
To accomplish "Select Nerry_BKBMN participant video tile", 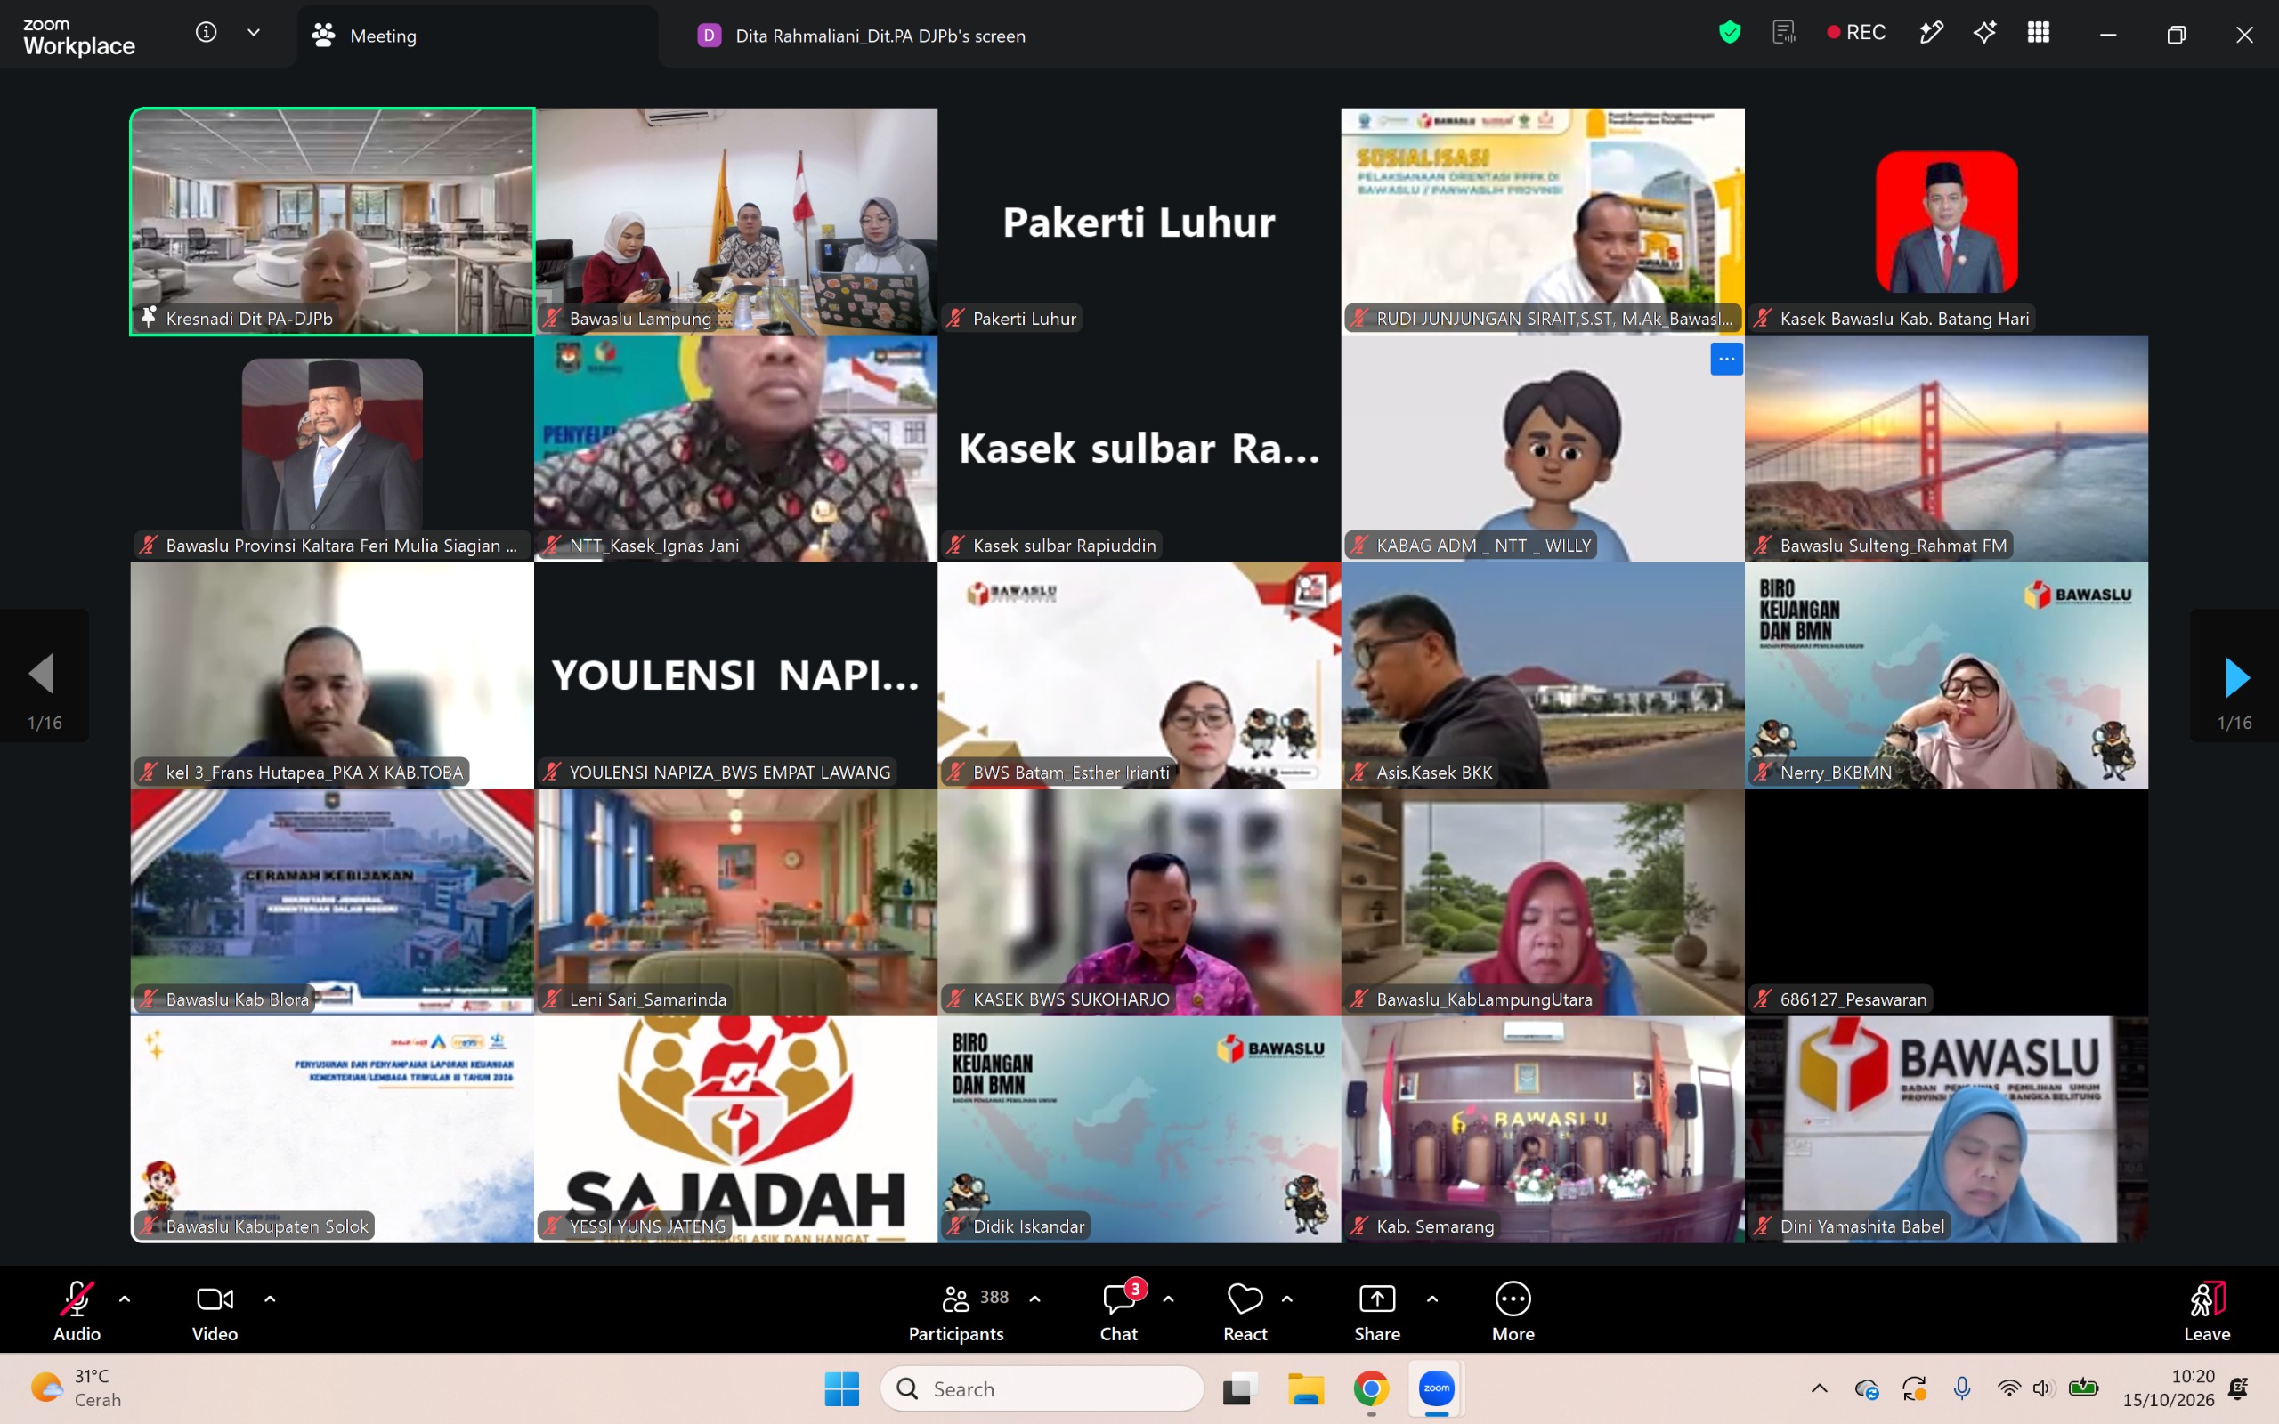I will (1947, 676).
